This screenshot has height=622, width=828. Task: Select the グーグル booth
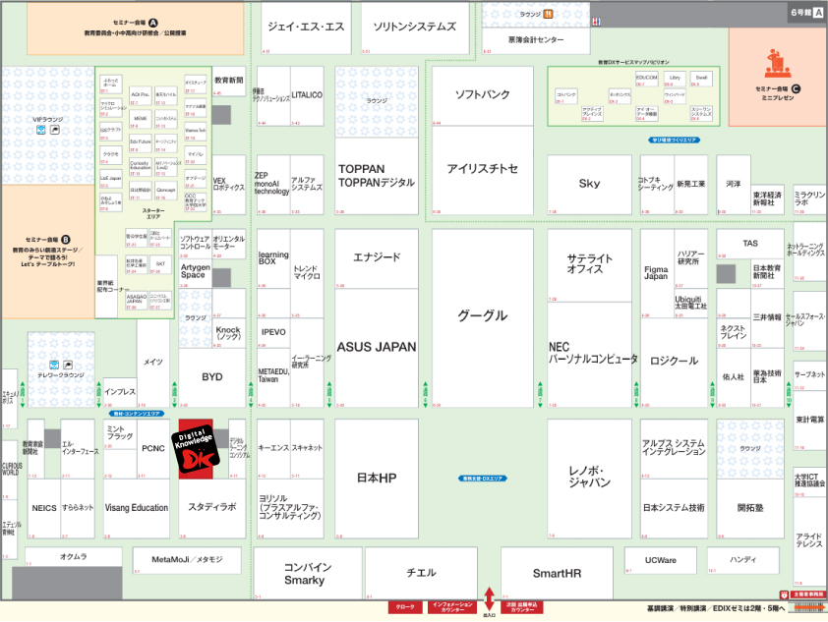[483, 318]
